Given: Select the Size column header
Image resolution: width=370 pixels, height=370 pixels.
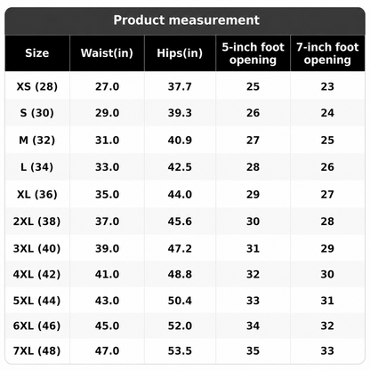Looking at the screenshot, I should 37,53.
